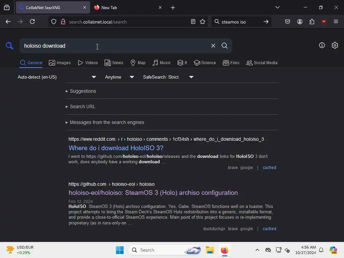The height and width of the screenshot is (258, 344).
Task: Close the CollabNet SearXNG tab
Action: (85, 7)
